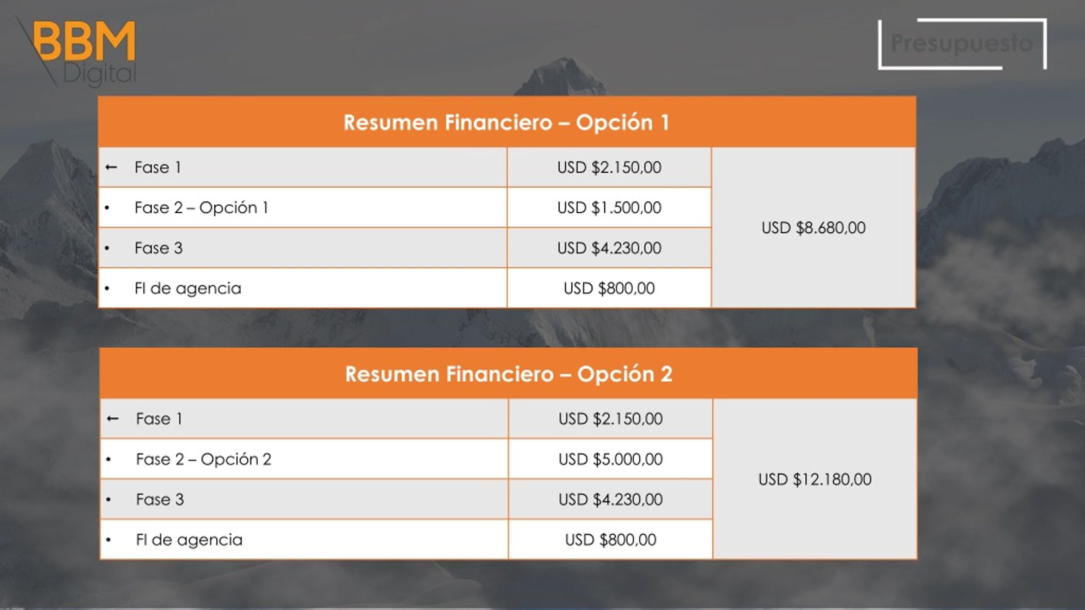The image size is (1085, 610).
Task: Click FI de agencia in Opción 2 table
Action: pos(189,540)
